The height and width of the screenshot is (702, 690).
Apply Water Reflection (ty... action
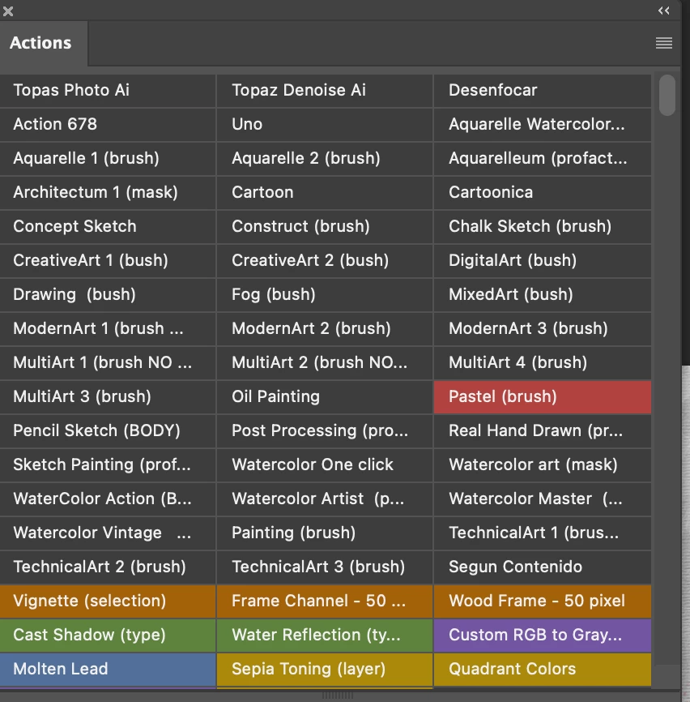pos(325,635)
